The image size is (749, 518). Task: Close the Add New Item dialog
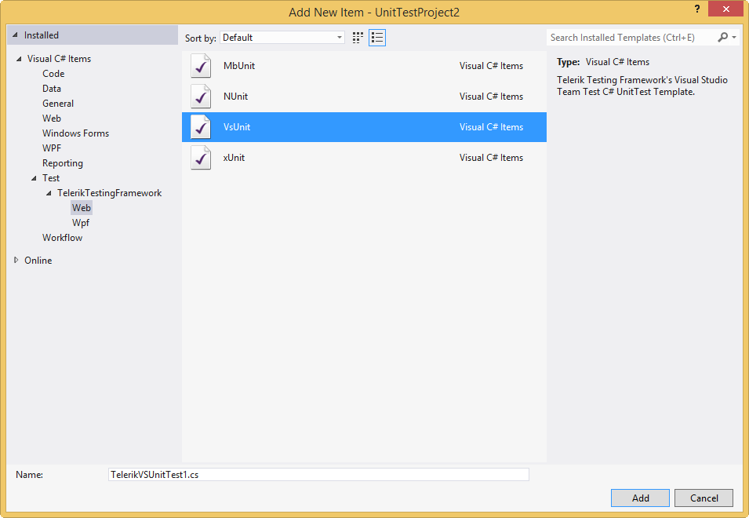pyautogui.click(x=725, y=9)
